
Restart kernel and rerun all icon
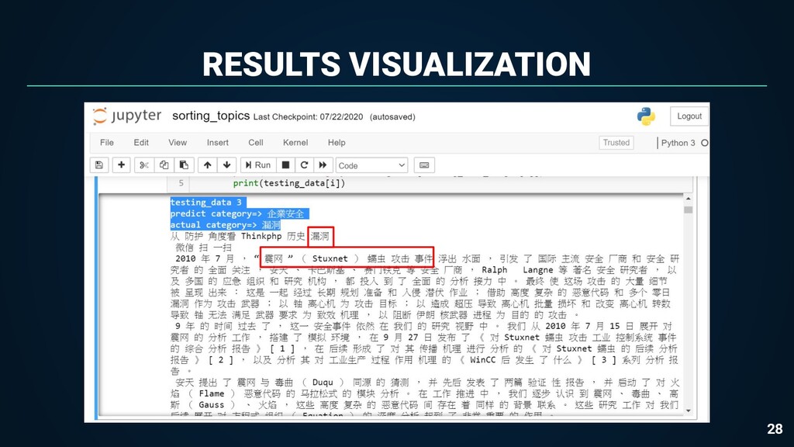(323, 165)
